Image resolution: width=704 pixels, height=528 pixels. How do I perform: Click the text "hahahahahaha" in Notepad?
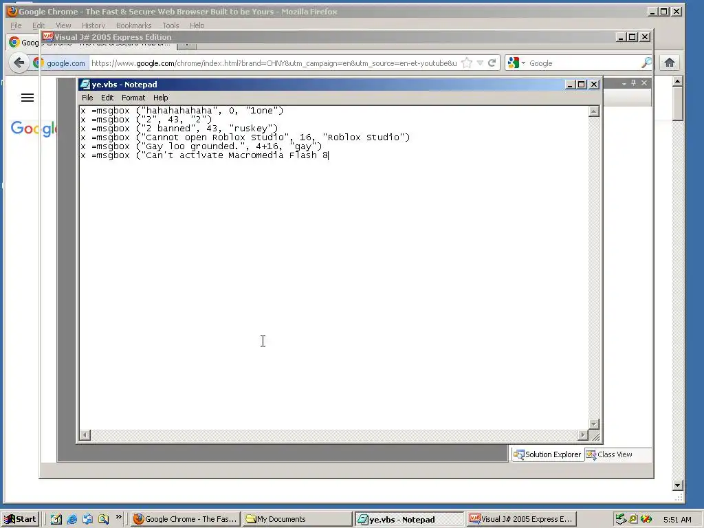pos(179,111)
